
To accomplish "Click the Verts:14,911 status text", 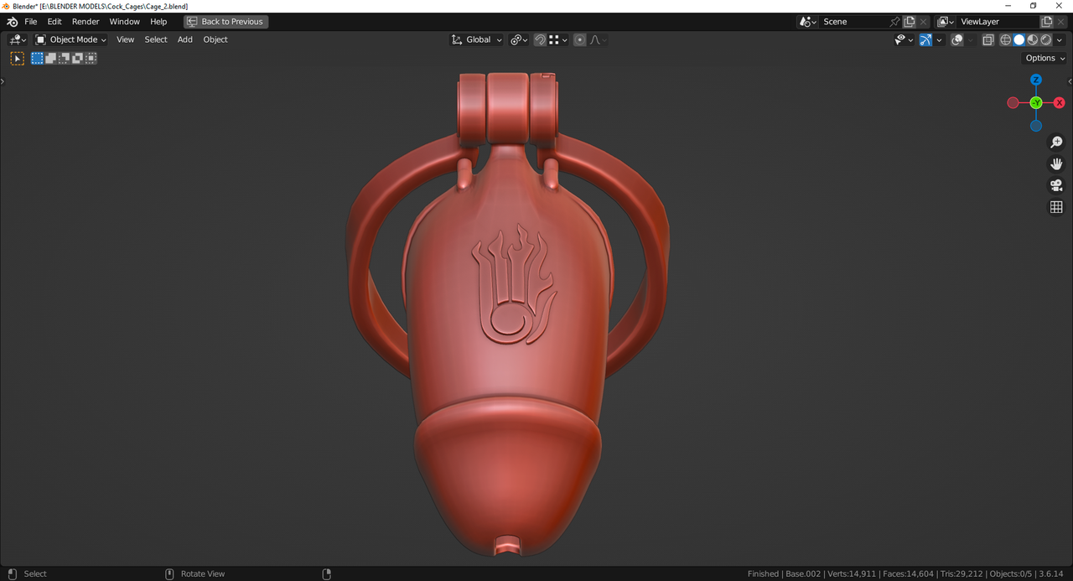I will pos(852,573).
